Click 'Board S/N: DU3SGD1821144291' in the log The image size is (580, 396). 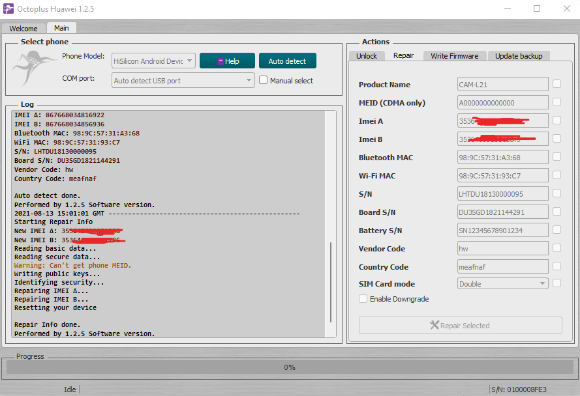point(67,160)
